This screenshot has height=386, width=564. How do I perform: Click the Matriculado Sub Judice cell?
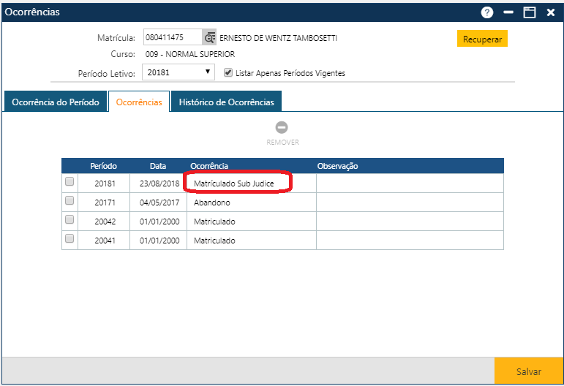(234, 183)
